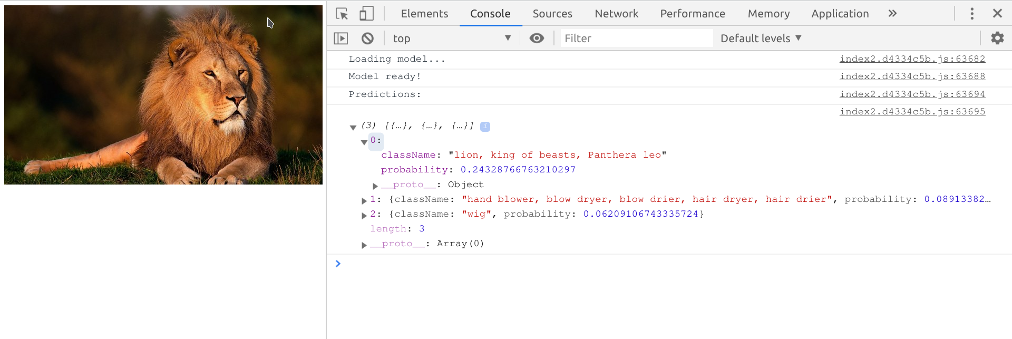Switch to the Memory tab
1012x339 pixels.
point(768,14)
